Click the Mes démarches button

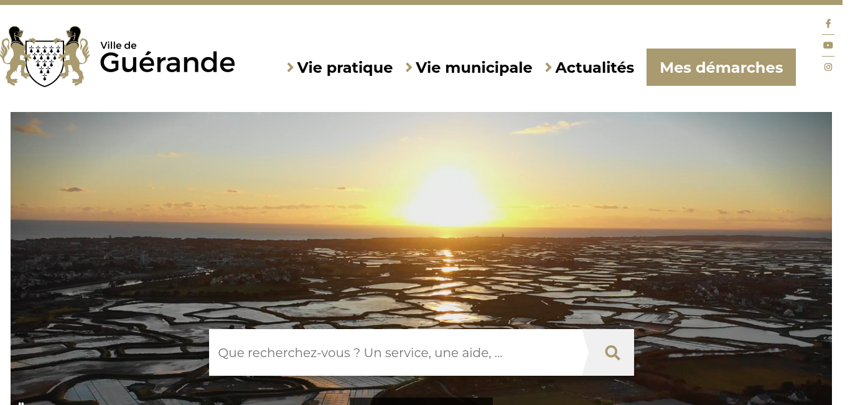(721, 67)
